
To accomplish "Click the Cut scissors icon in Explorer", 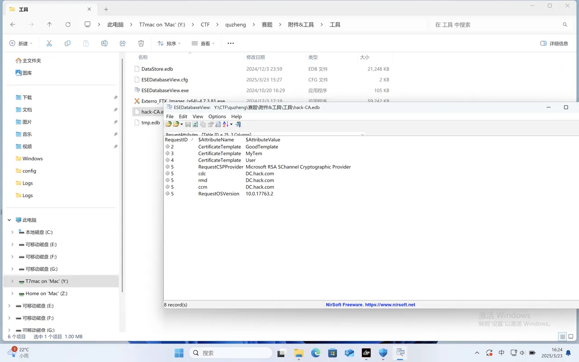I will (49, 43).
